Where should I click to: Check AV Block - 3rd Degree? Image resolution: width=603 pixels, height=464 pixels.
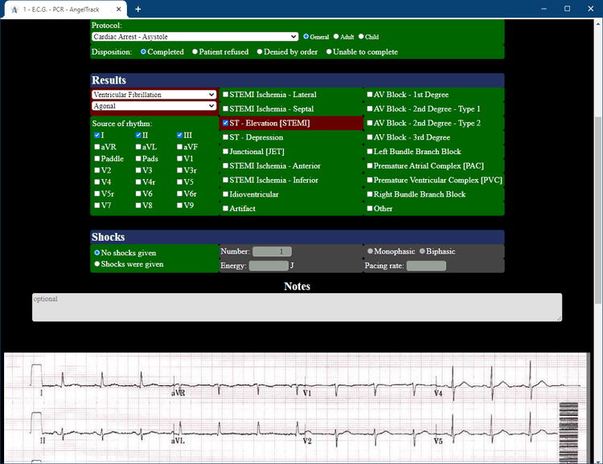370,137
